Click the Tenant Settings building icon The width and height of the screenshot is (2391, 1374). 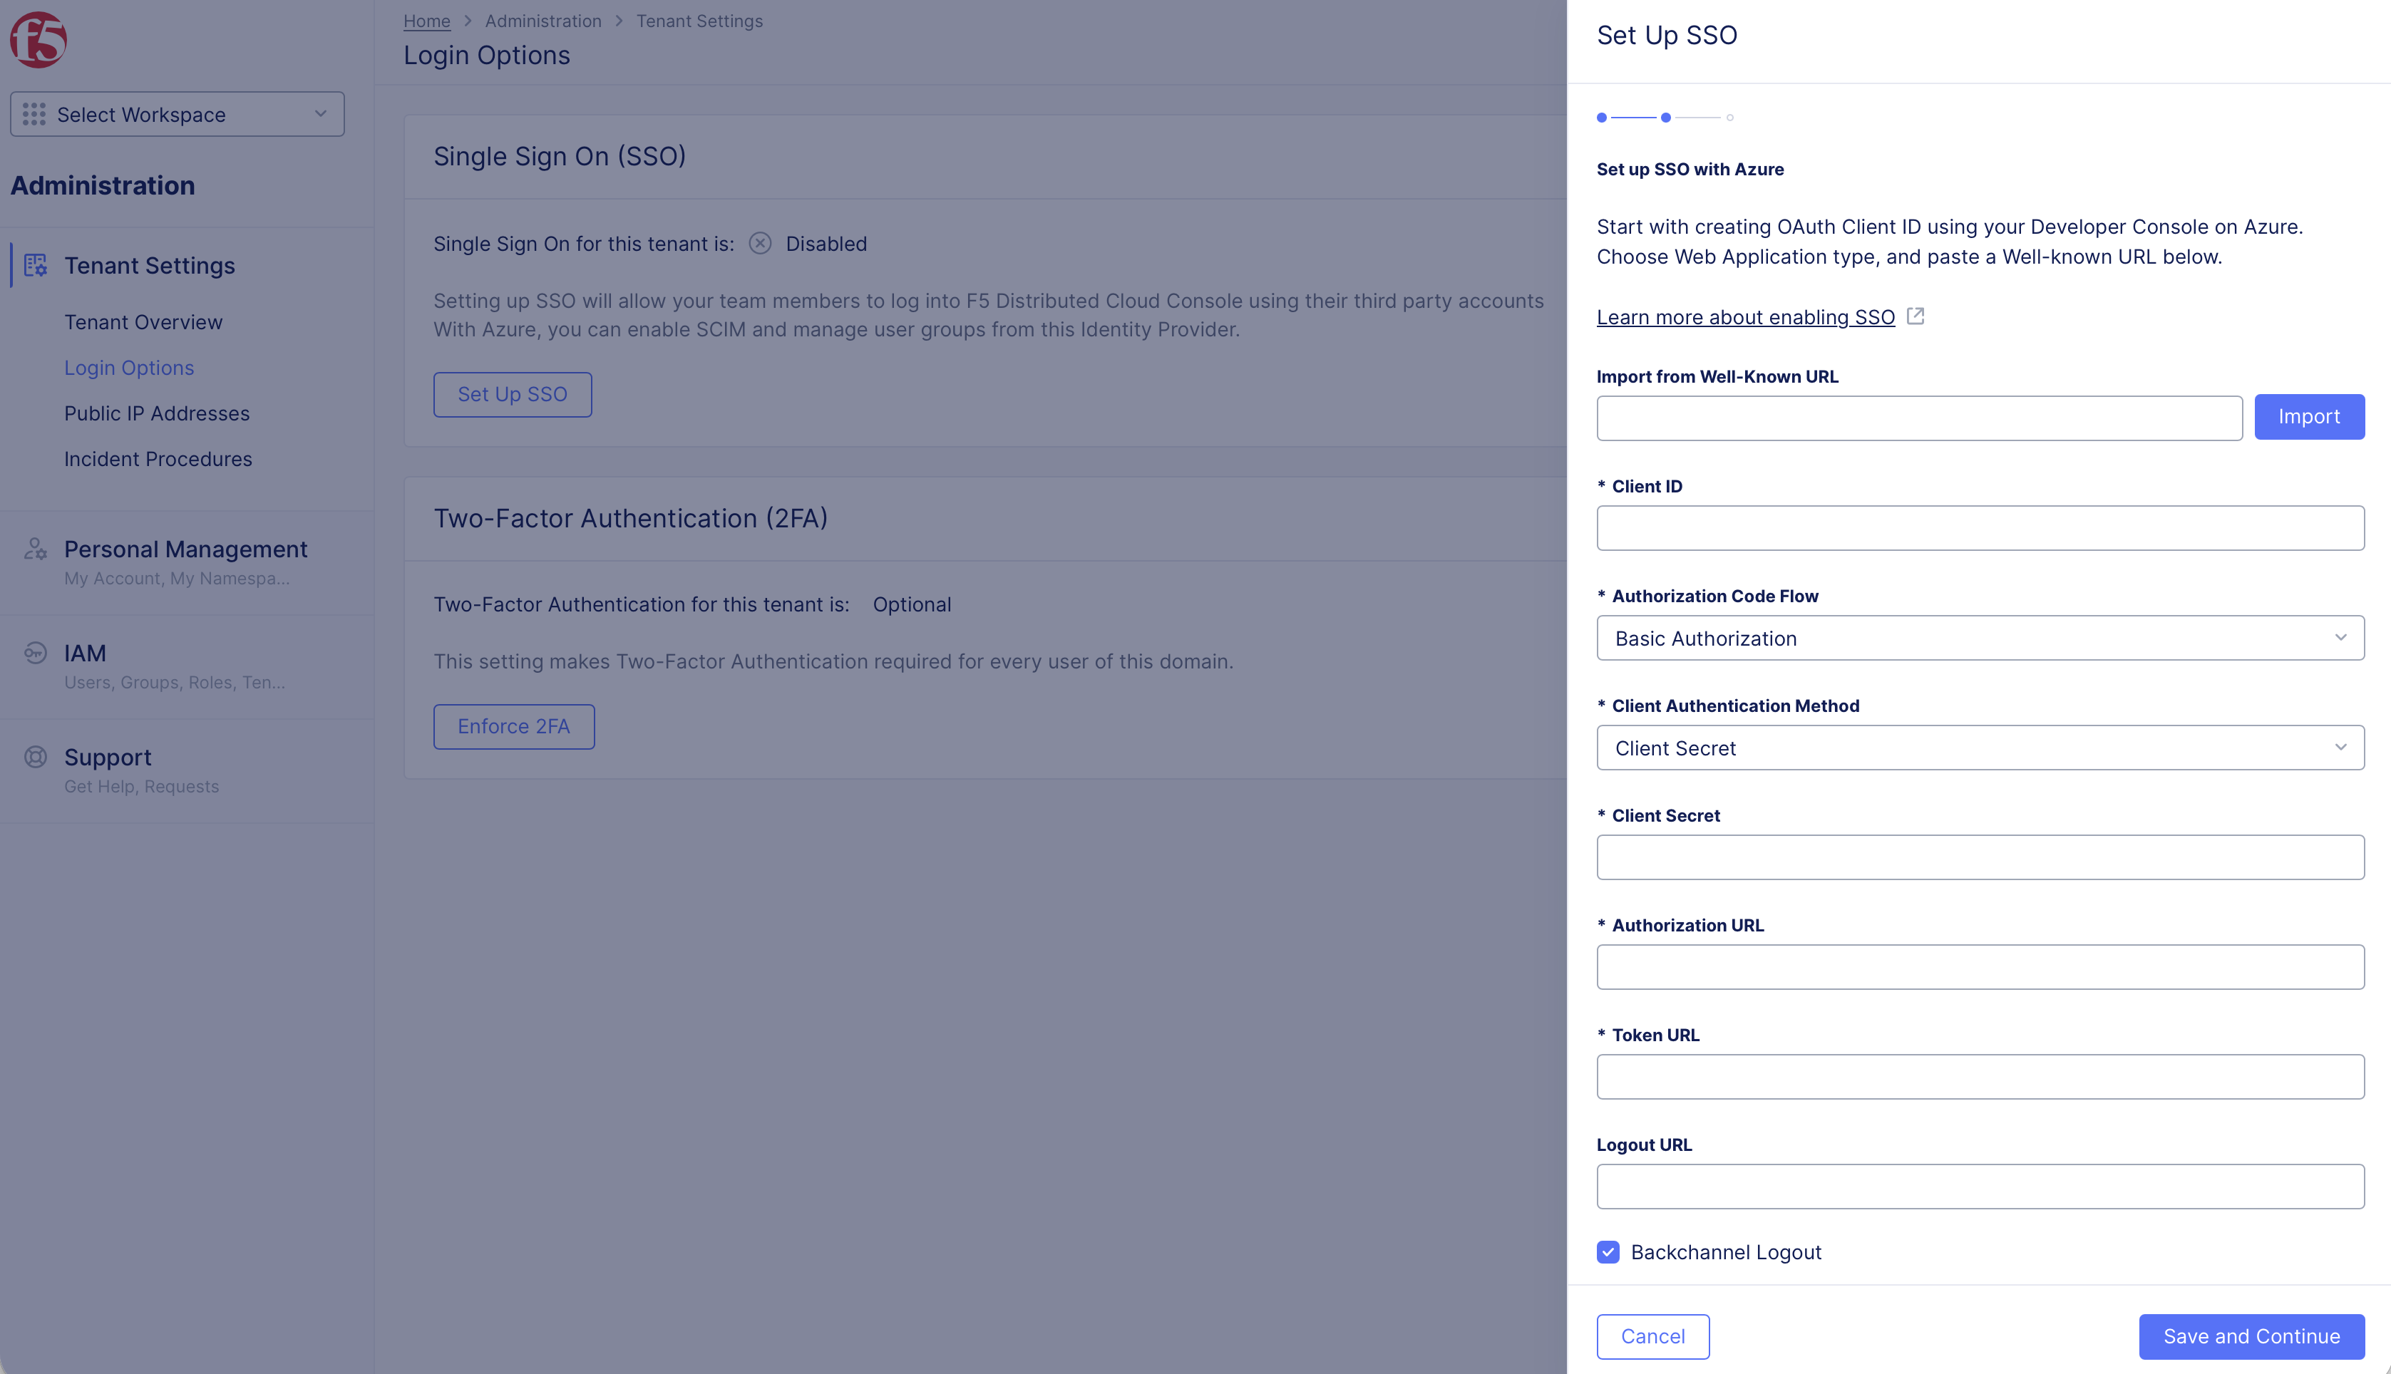[x=36, y=265]
